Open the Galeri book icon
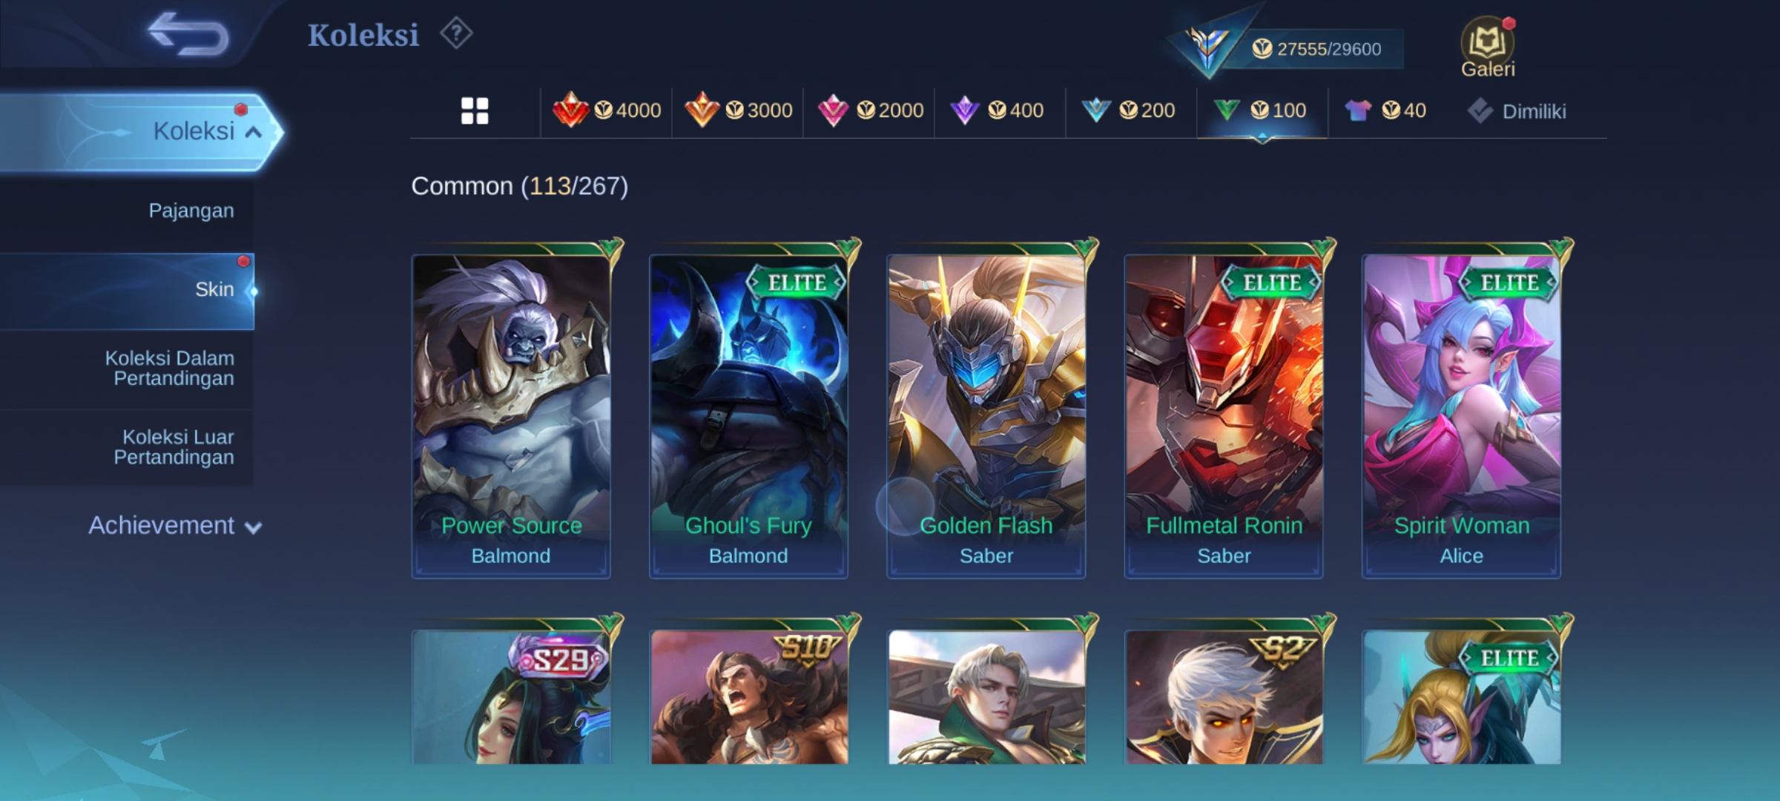1780x801 pixels. click(x=1488, y=47)
